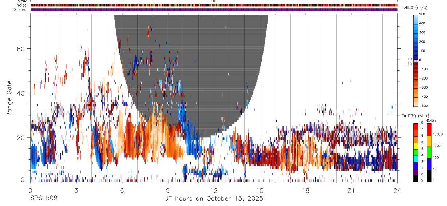Click the '21' UT hour tick label
The height and width of the screenshot is (206, 447).
tap(351, 190)
